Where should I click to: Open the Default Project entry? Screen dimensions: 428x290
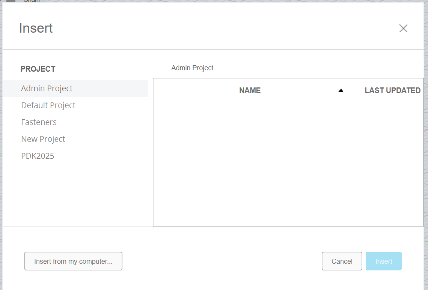[x=48, y=105]
